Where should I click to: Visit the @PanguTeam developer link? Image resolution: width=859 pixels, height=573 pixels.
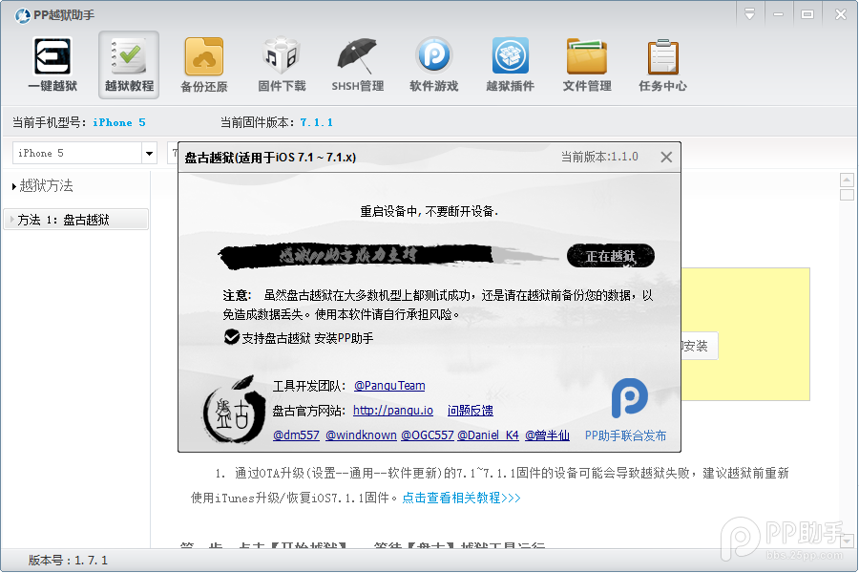click(389, 386)
